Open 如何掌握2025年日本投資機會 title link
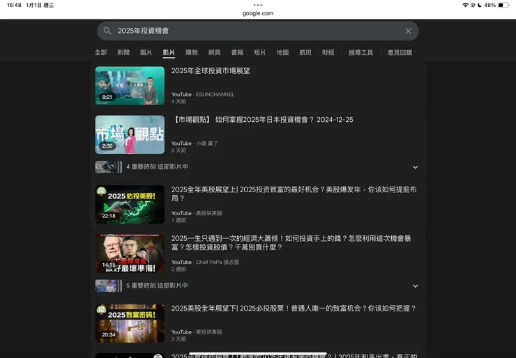Image resolution: width=516 pixels, height=358 pixels. pyautogui.click(x=262, y=120)
